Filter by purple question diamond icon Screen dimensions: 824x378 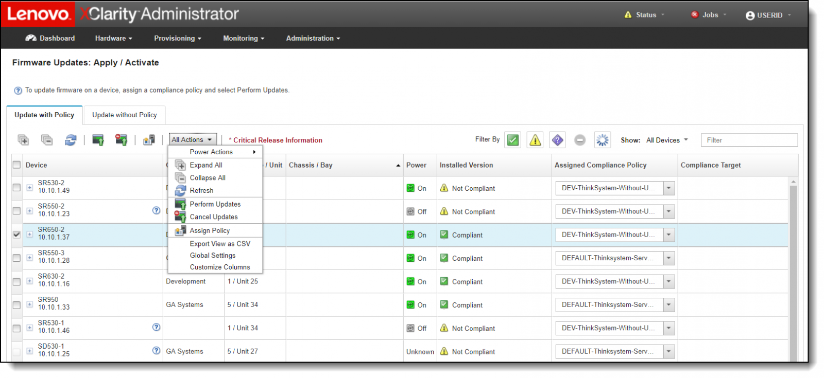(x=557, y=140)
